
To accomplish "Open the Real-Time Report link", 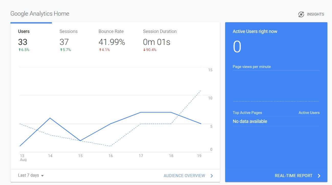I will click(x=293, y=176).
